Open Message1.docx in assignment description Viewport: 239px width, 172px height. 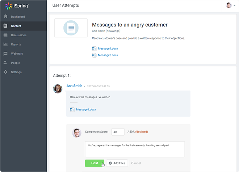[108, 49]
